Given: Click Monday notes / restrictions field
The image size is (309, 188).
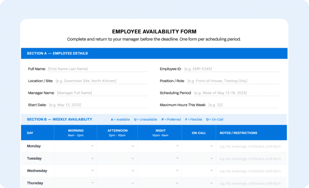Looking at the screenshot, I should click(251, 146).
